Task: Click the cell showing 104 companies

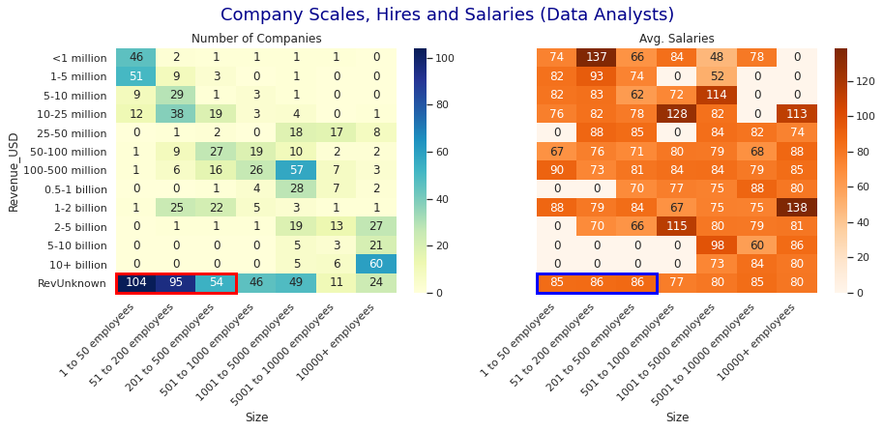Action: tap(135, 283)
